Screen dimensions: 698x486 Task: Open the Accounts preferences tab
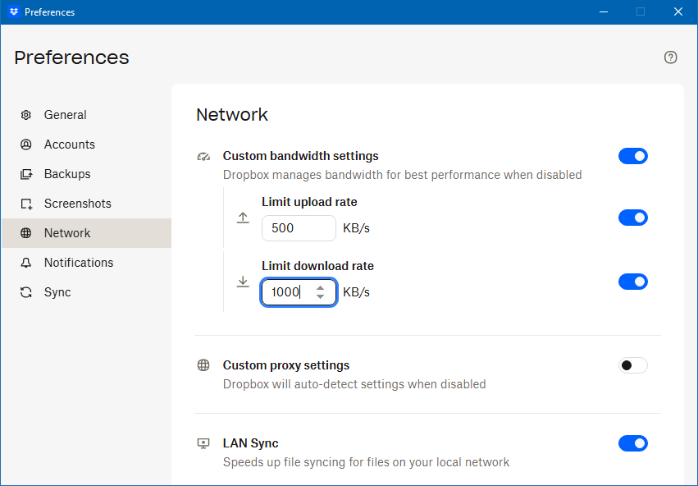click(87, 144)
